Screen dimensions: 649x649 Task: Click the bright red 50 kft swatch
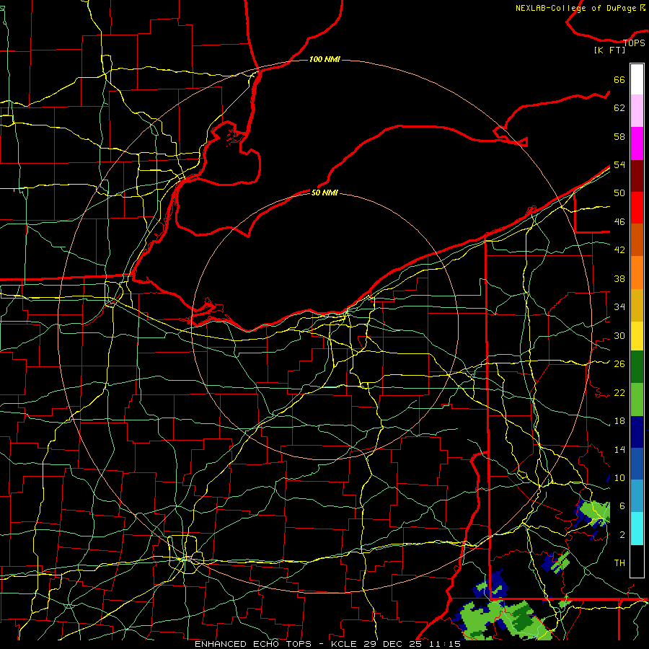tap(637, 208)
